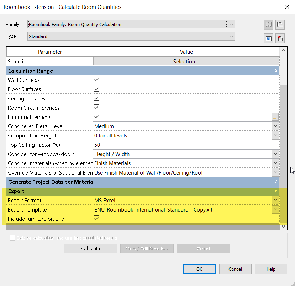Delete the current type
Viewport: 295px width, 286px height.
280,38
